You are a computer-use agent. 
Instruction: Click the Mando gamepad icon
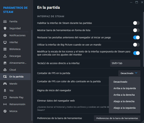coord(5,84)
